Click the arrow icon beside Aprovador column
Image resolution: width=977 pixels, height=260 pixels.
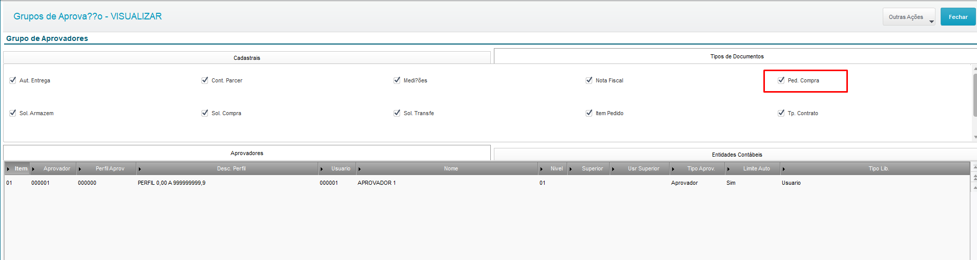(33, 169)
